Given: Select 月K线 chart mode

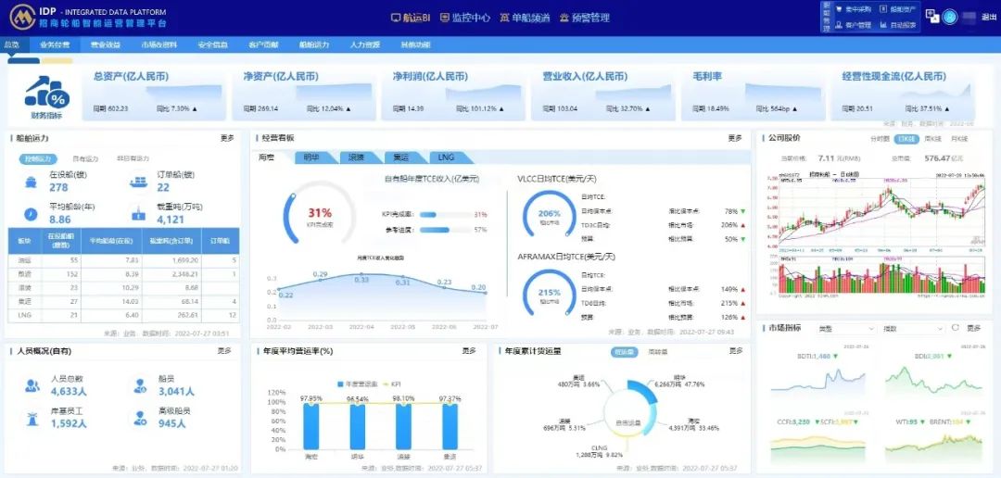Looking at the screenshot, I should click(x=959, y=138).
